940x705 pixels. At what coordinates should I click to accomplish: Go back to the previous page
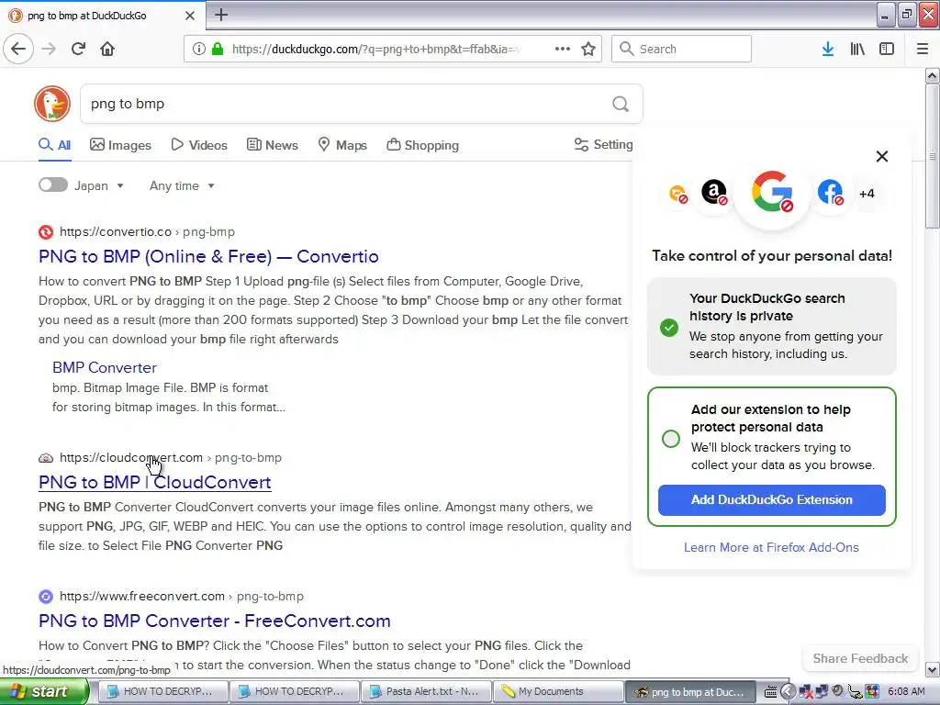[x=18, y=49]
